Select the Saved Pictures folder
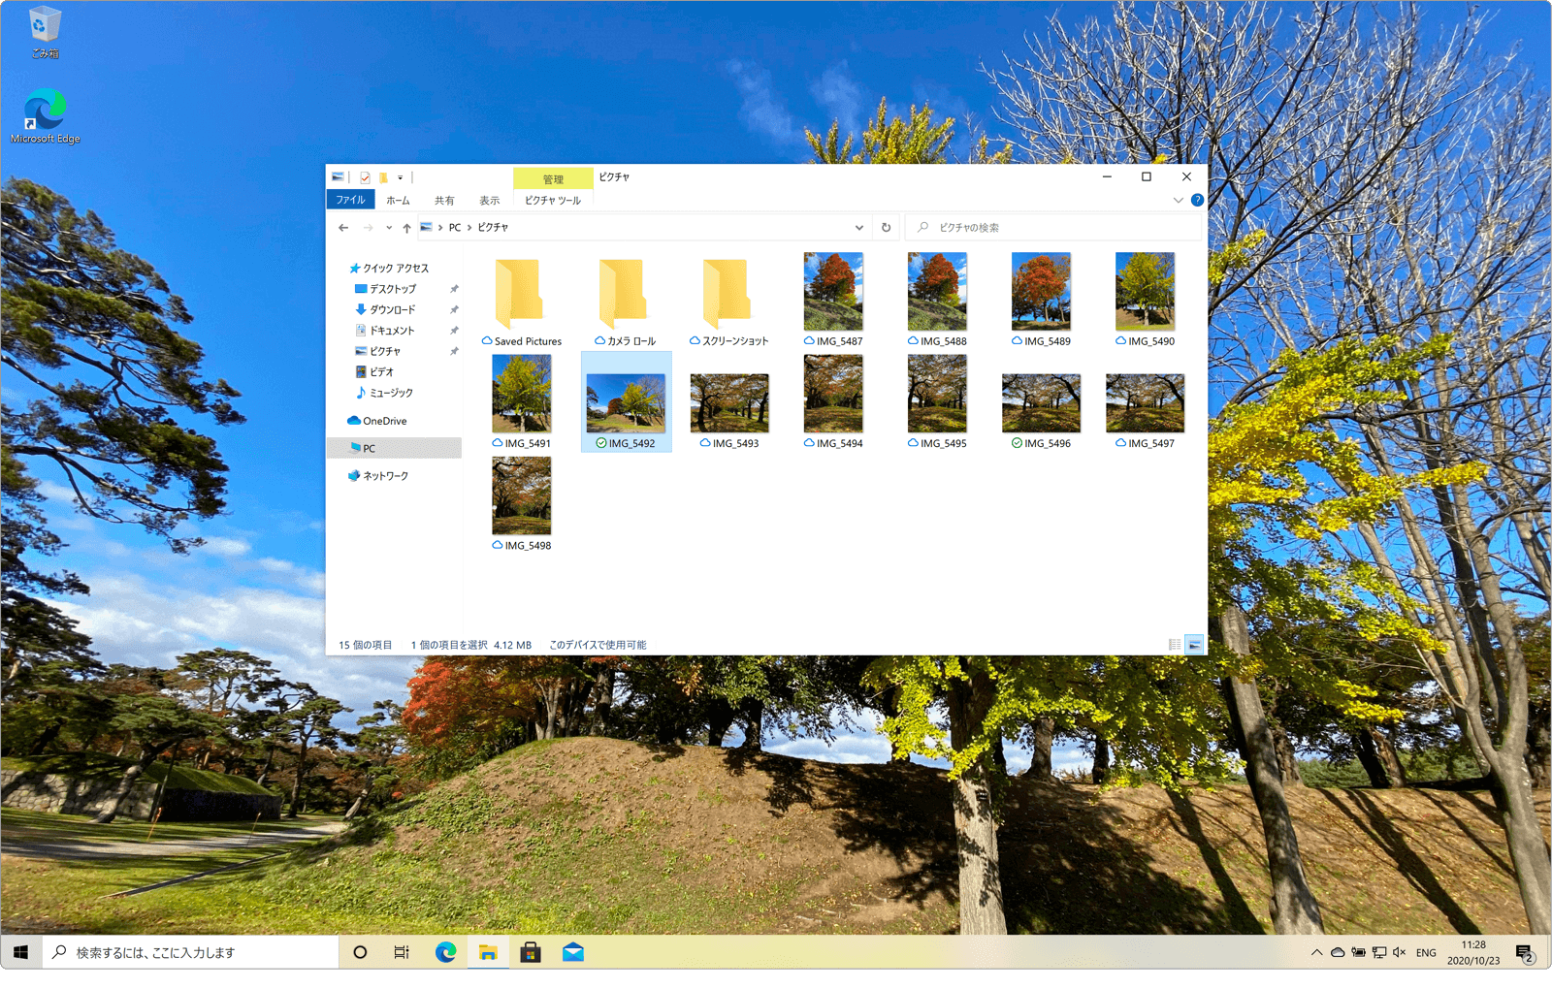 (x=522, y=301)
